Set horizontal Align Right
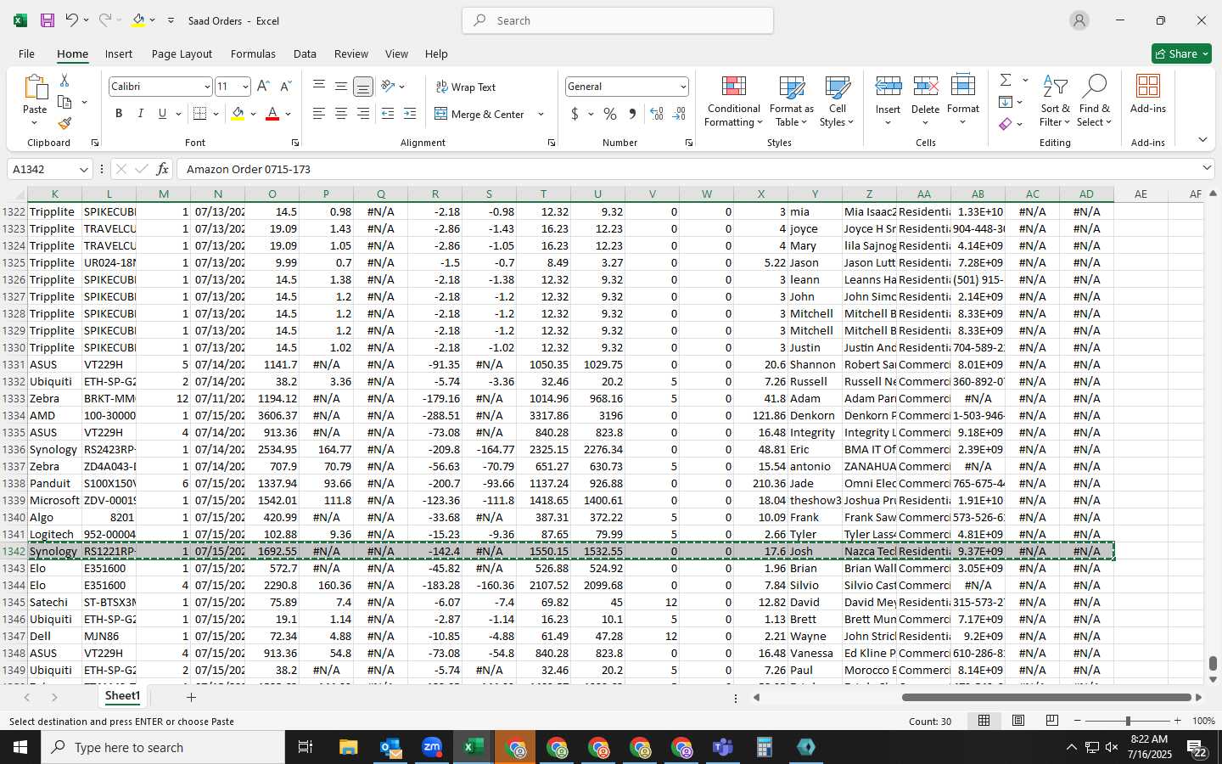The width and height of the screenshot is (1222, 764). click(362, 114)
